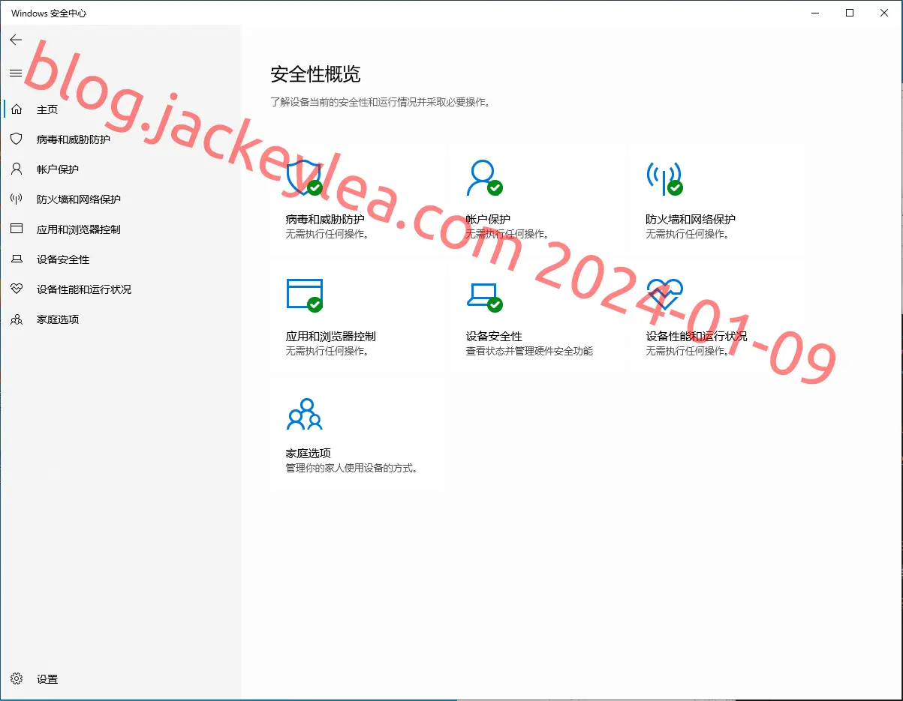
Task: Click the 病毒和威胁防护 tile heading
Action: 325,220
